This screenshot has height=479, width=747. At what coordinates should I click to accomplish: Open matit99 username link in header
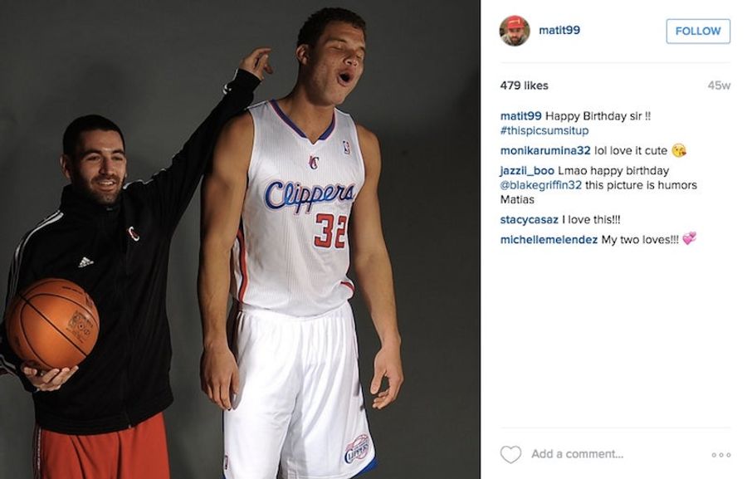[x=559, y=30]
